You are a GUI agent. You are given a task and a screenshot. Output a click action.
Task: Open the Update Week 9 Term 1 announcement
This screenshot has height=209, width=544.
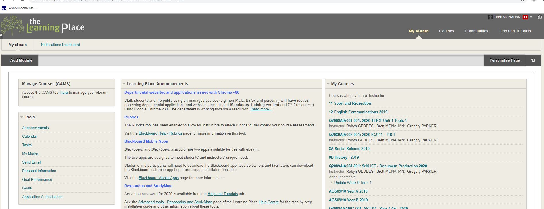coord(353,183)
